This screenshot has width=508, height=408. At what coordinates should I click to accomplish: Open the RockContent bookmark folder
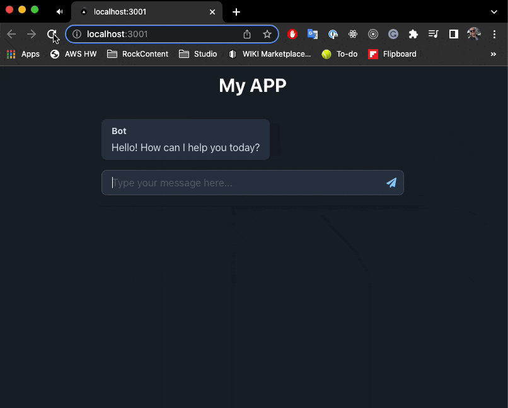coord(137,54)
